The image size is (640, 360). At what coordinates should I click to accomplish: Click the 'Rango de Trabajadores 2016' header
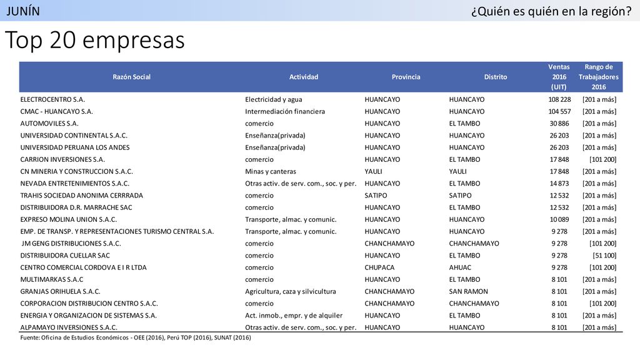tap(598, 77)
